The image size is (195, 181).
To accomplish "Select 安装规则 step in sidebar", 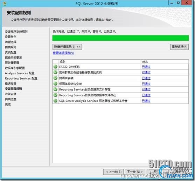I will point(11,47).
